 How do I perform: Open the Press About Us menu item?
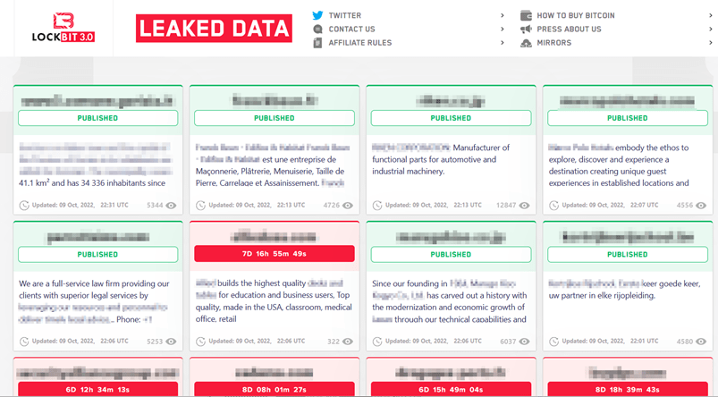tap(569, 30)
